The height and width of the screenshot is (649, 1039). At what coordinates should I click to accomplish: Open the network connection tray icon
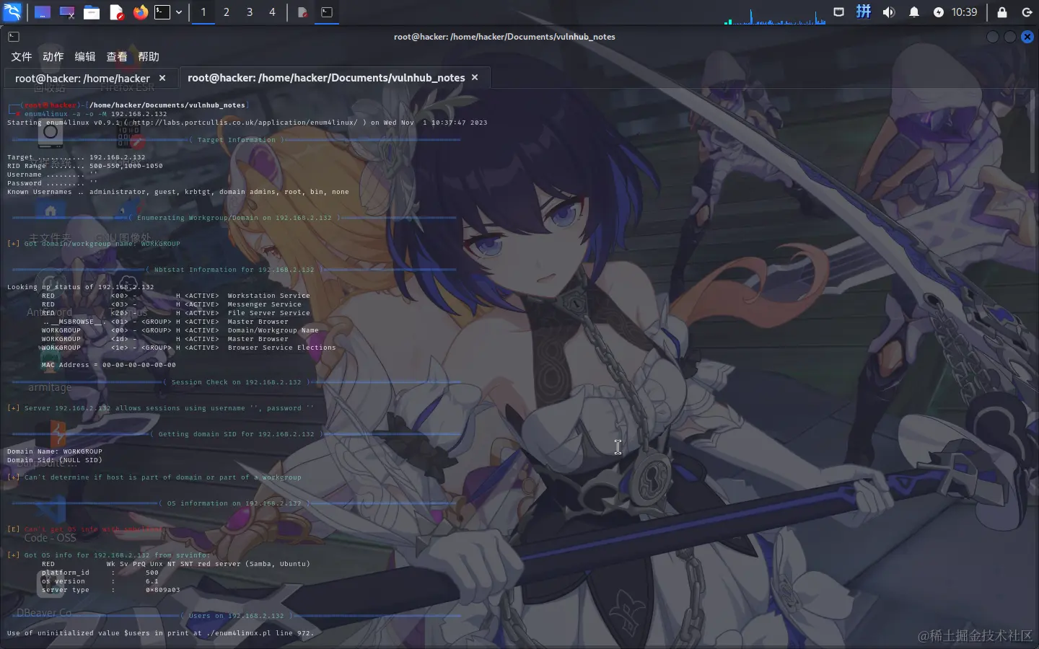[x=838, y=12]
